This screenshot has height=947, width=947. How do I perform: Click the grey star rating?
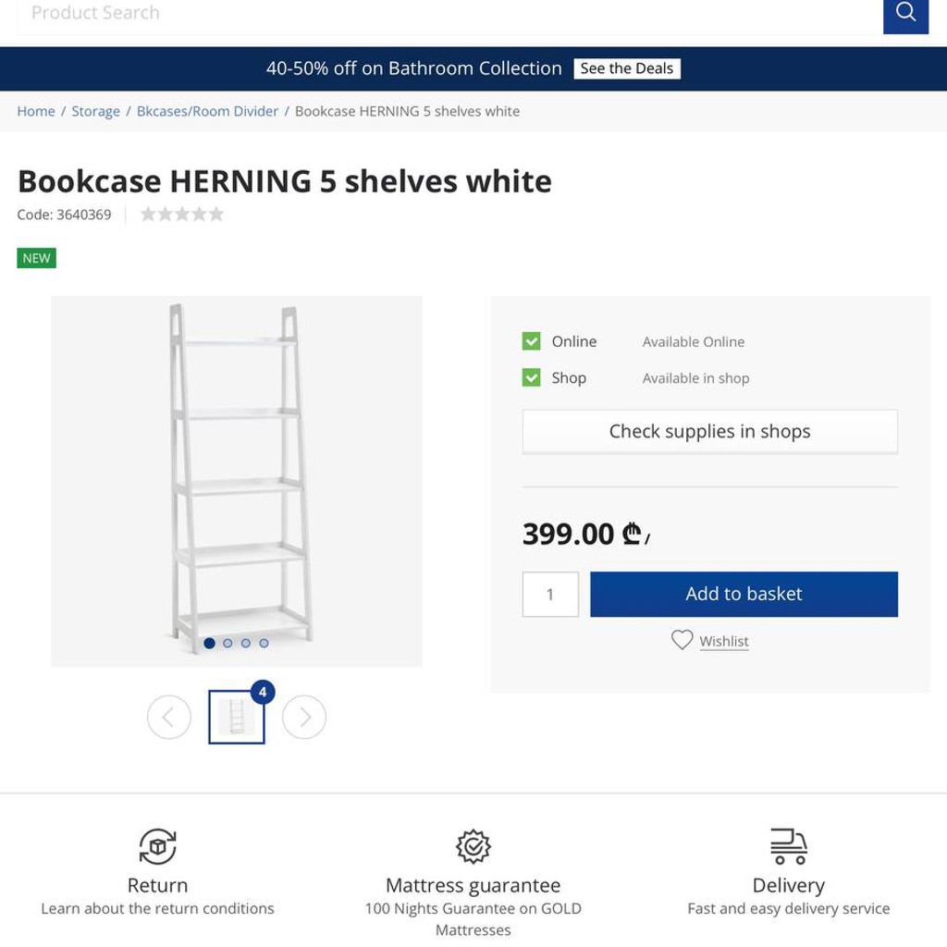pos(182,215)
